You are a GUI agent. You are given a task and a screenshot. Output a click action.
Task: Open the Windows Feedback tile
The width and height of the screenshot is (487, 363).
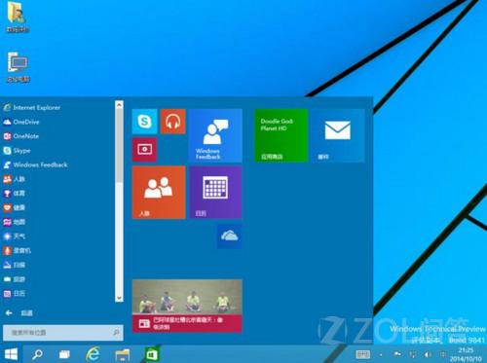coord(215,135)
